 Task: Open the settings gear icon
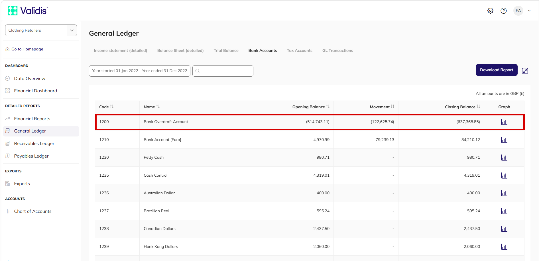[x=490, y=11]
